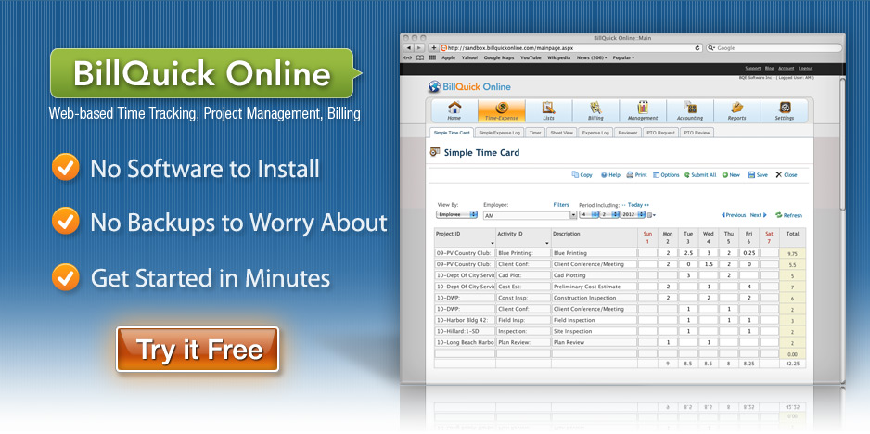Click the Google Maps bookmark
This screenshot has height=434, width=870.
point(499,57)
